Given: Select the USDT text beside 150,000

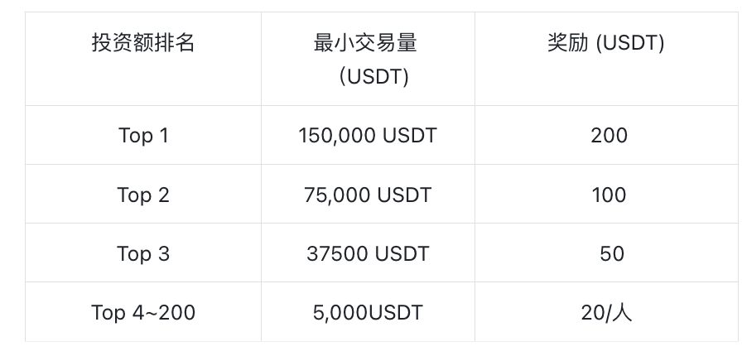Looking at the screenshot, I should (x=409, y=136).
